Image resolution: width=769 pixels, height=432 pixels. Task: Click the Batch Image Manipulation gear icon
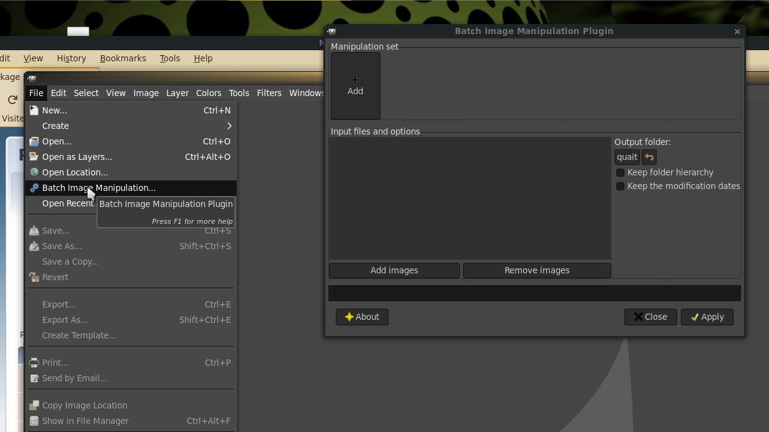(x=34, y=188)
